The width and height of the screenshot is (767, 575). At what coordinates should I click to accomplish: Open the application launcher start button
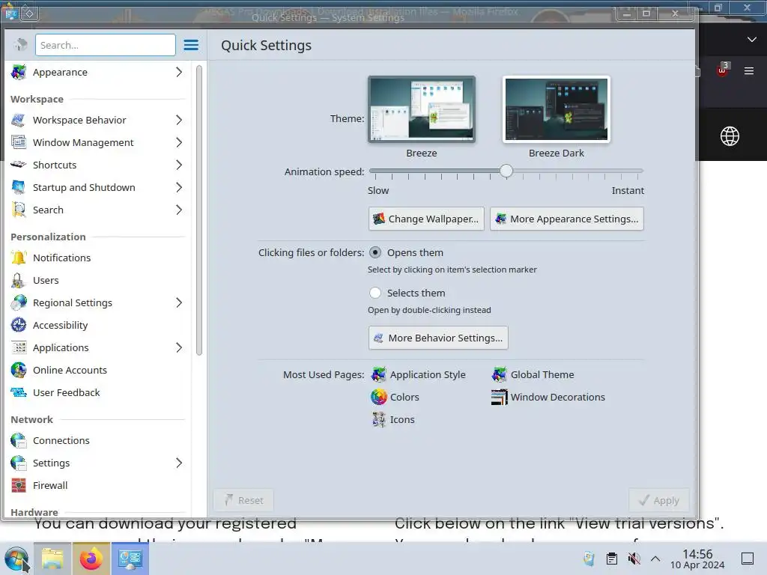[x=16, y=559]
